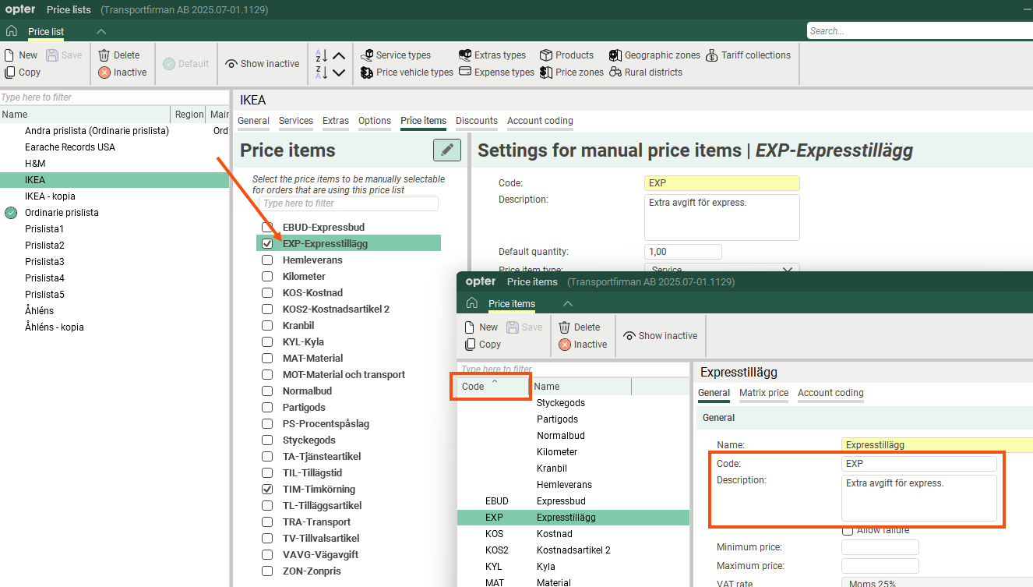Image resolution: width=1033 pixels, height=587 pixels.
Task: Switch to the Discounts tab
Action: (476, 121)
